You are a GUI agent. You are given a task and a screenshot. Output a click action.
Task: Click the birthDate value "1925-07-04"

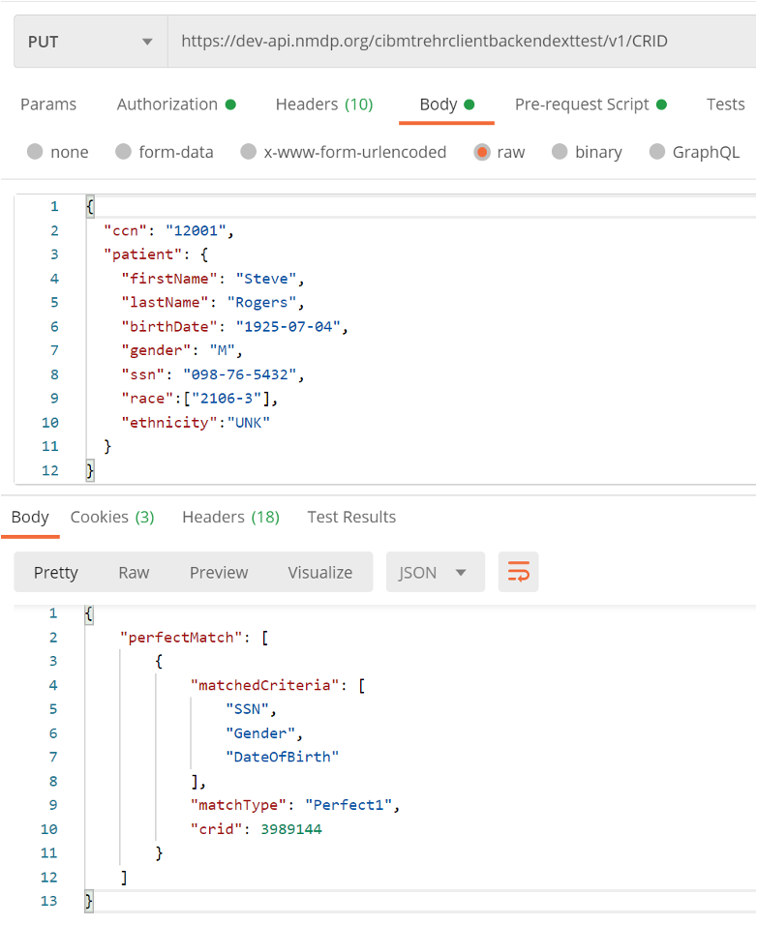coord(288,327)
